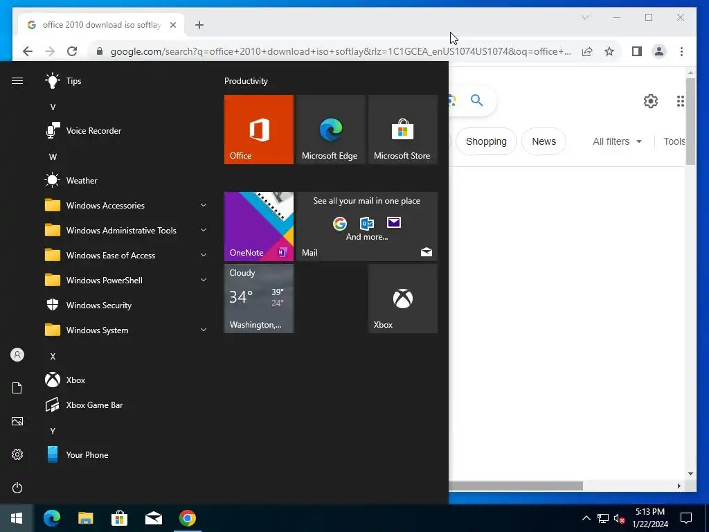The height and width of the screenshot is (532, 709).
Task: Expand Windows Administrative Tools folder
Action: (127, 230)
